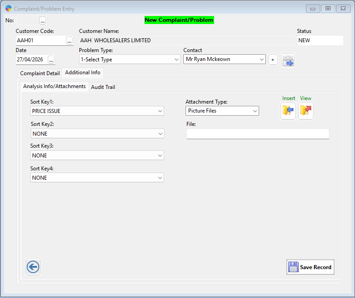Click the File path input field
Viewport: 355px width, 298px height.
257,134
